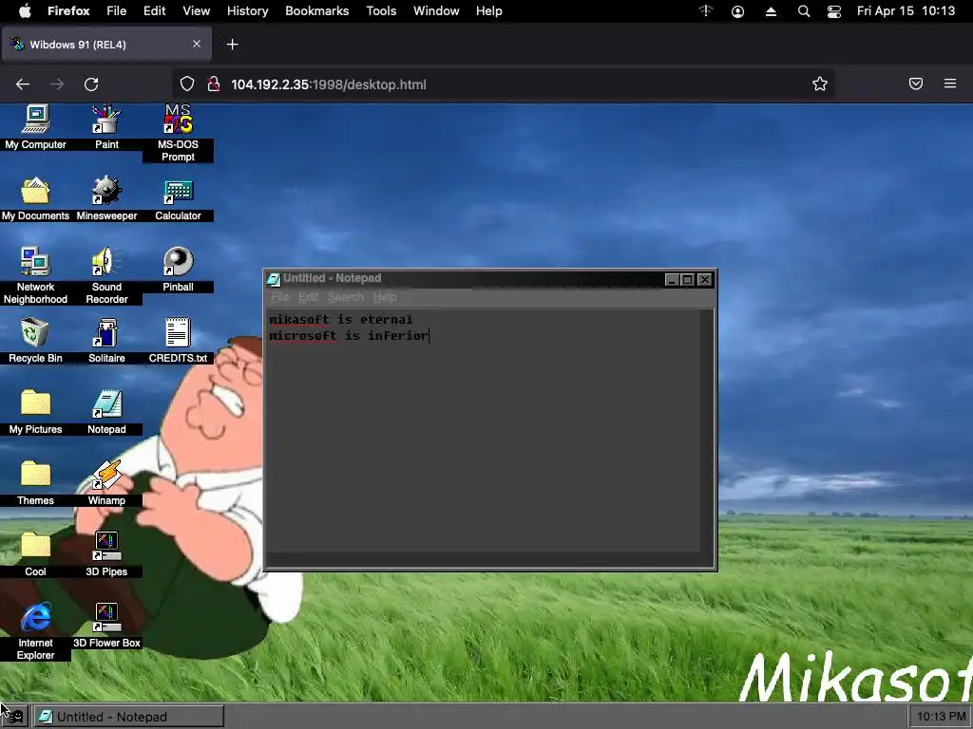This screenshot has height=729, width=973.
Task: Open the Firefox hamburger menu
Action: point(950,84)
